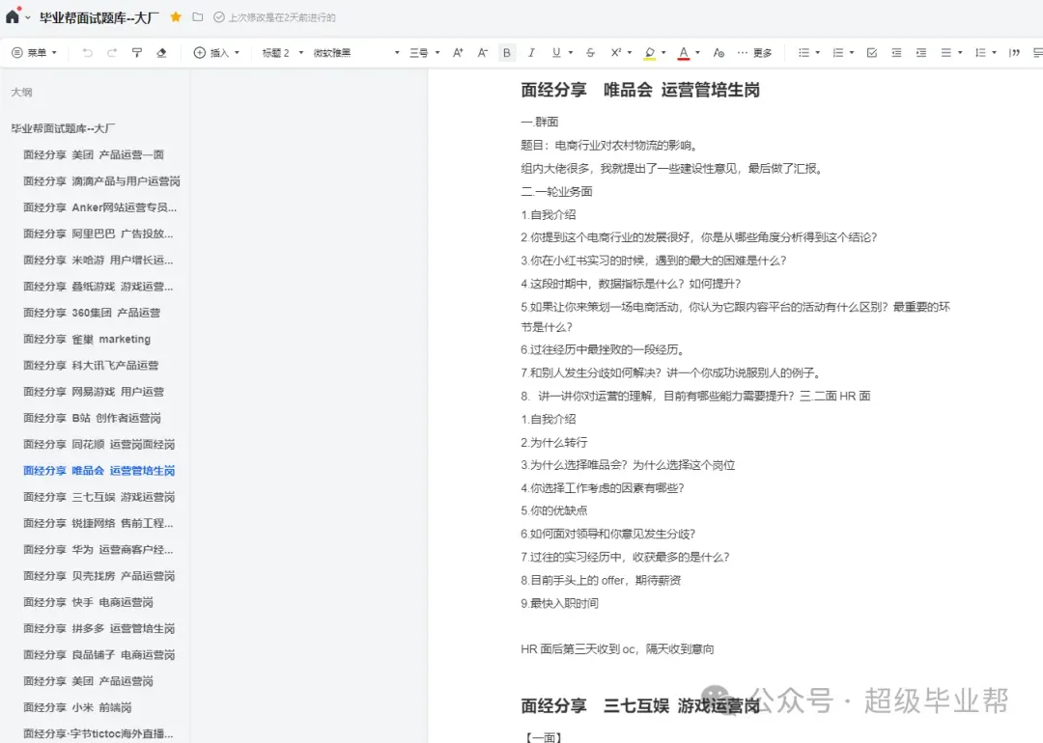Screen dimensions: 1043x743
Task: Unstar this document with the star icon
Action: point(176,17)
